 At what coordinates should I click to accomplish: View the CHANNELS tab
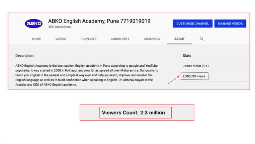(x=152, y=39)
